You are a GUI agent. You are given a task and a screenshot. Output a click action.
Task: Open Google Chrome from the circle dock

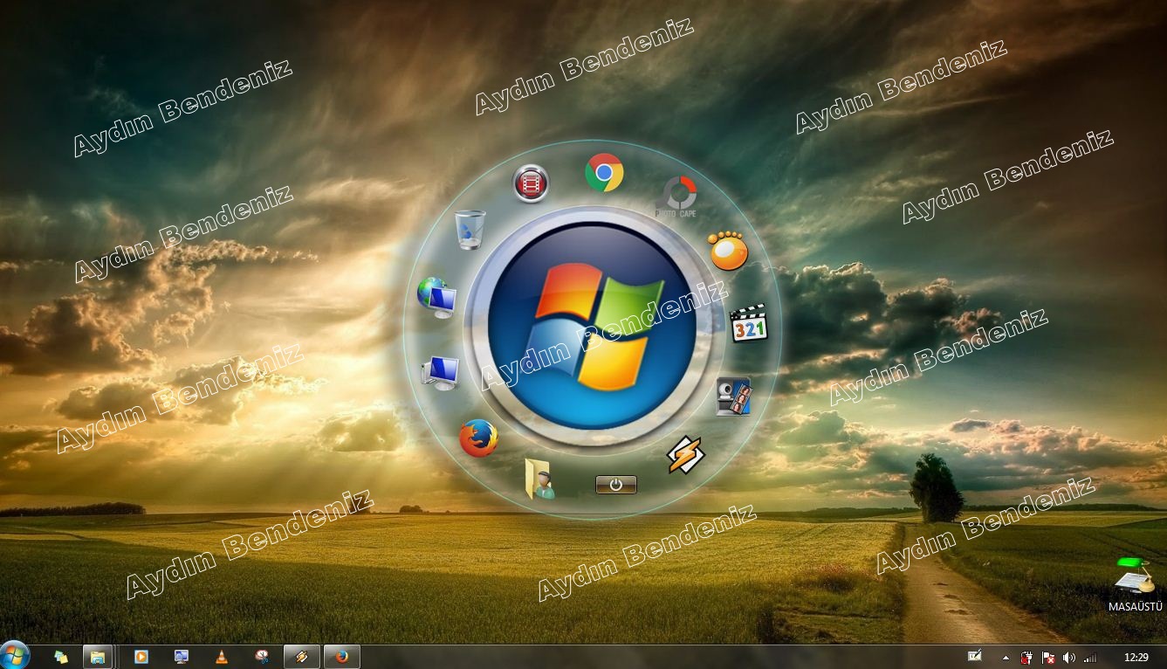[604, 173]
